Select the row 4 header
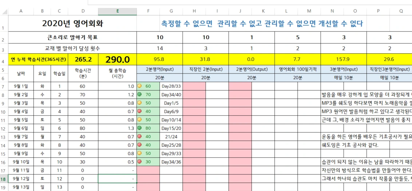 pyautogui.click(x=4, y=60)
